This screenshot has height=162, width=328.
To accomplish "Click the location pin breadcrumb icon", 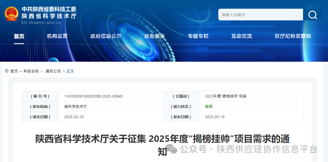I will (7, 71).
